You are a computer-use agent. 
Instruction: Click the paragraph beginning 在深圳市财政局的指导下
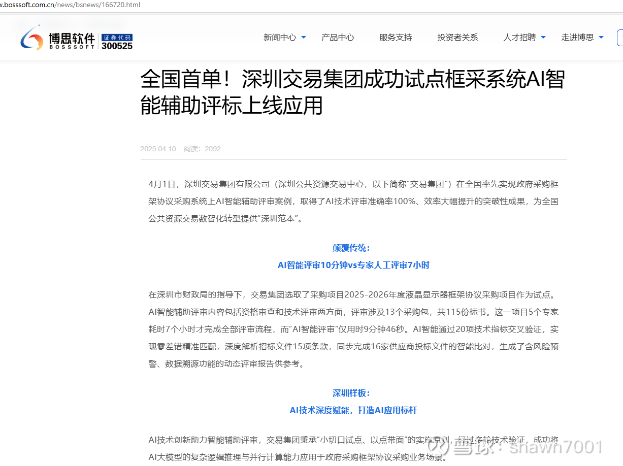[353, 329]
